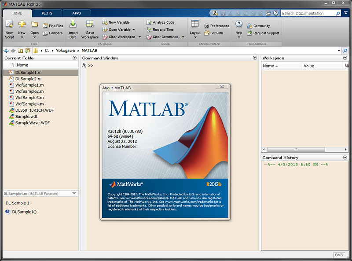Click Request Support

263,33
